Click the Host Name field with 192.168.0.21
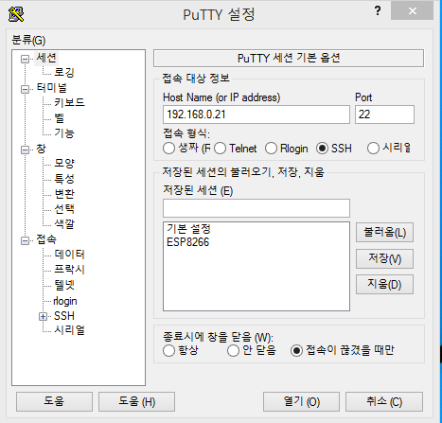Screen dimensions: 442x423 click(x=256, y=115)
